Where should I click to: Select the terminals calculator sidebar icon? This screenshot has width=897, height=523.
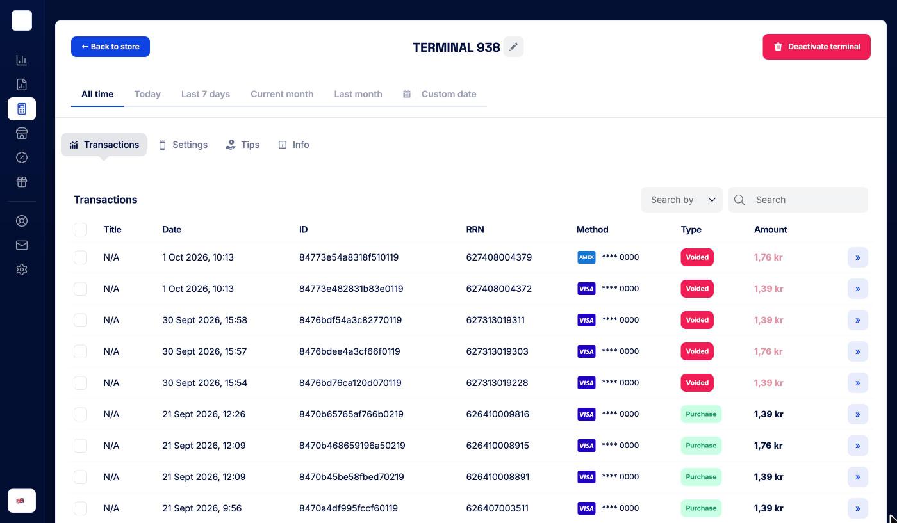pyautogui.click(x=21, y=109)
